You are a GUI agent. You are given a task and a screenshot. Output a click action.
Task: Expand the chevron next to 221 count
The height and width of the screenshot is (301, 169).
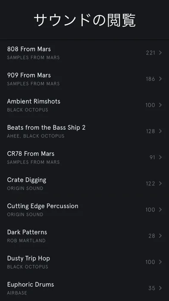[160, 53]
